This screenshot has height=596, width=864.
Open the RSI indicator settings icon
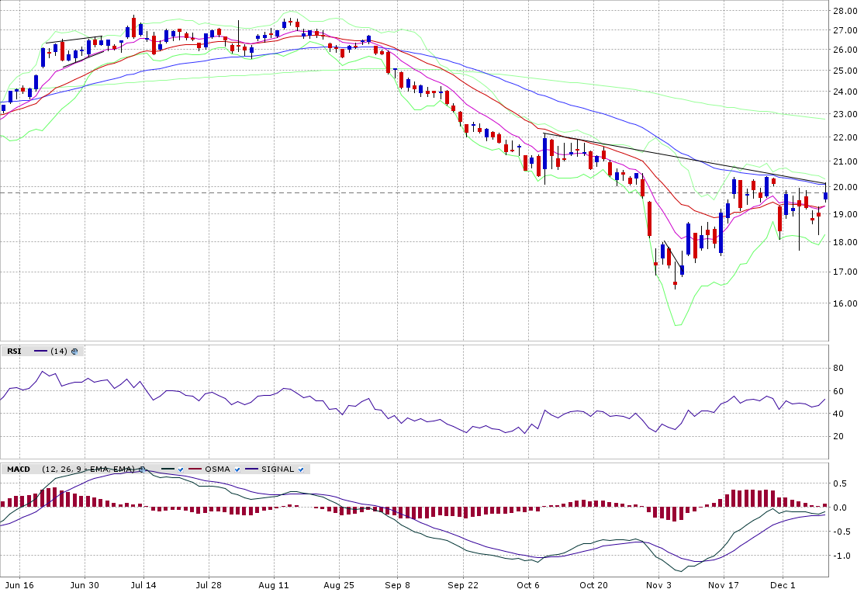[x=74, y=352]
